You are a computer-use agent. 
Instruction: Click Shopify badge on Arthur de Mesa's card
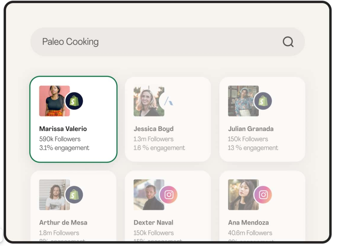click(74, 195)
